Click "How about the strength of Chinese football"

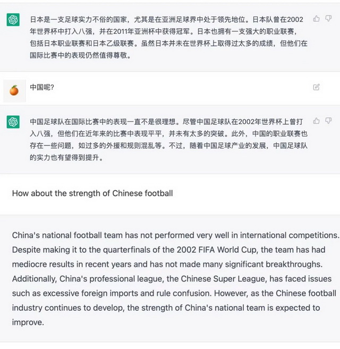tap(92, 193)
